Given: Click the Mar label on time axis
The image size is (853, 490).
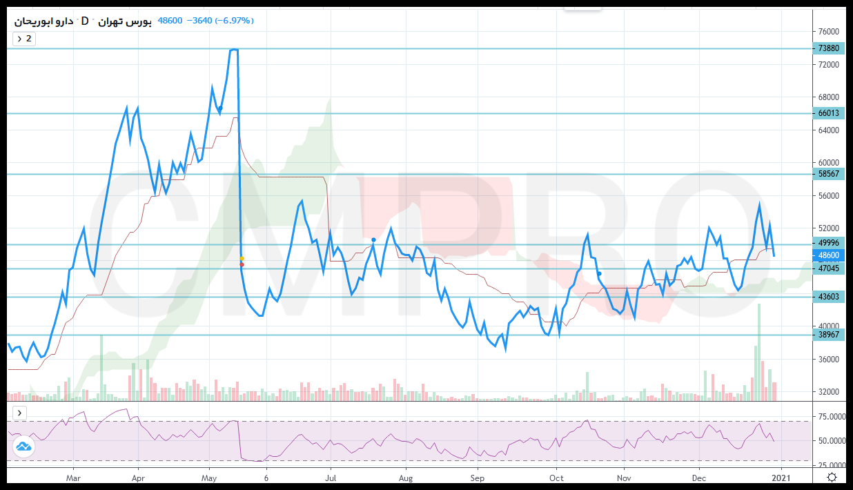Looking at the screenshot, I should 75,478.
